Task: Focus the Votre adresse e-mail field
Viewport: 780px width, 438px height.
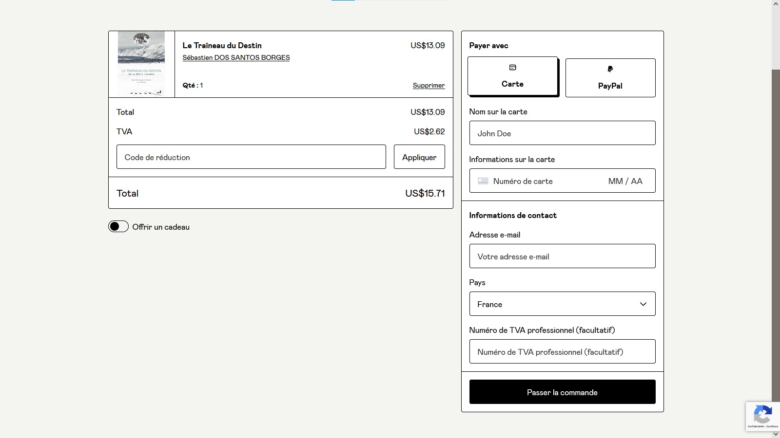Action: point(562,256)
